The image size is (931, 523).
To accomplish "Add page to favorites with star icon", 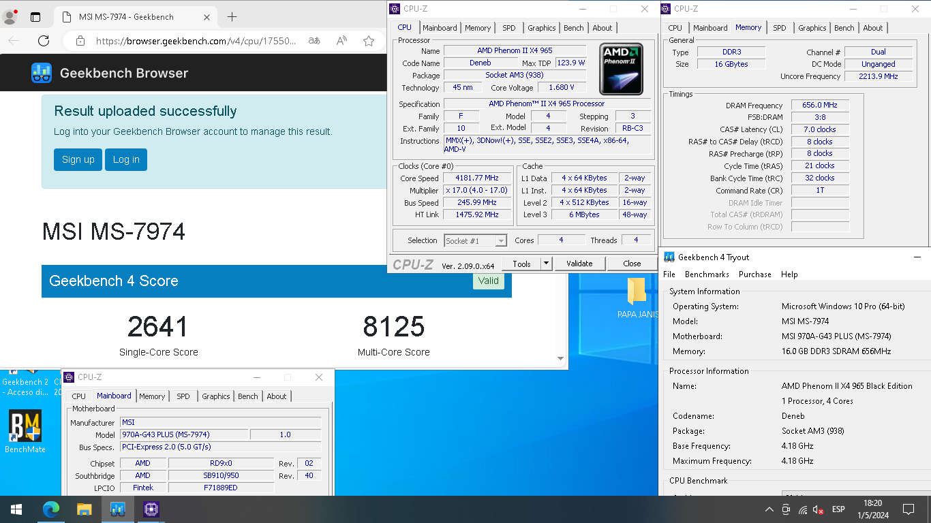I will pos(369,41).
